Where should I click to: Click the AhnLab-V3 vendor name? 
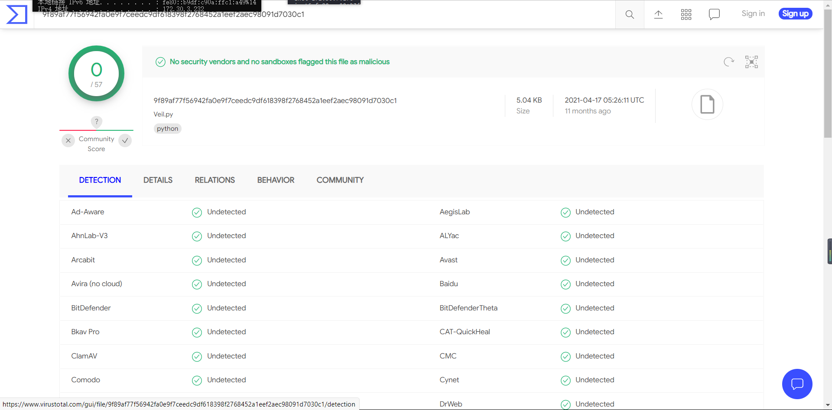coord(89,236)
